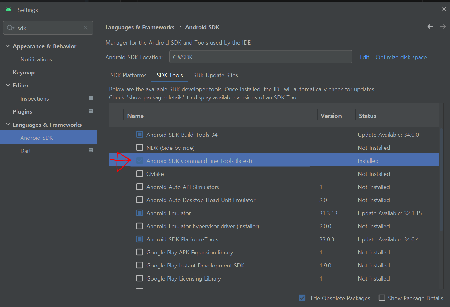Switch to SDK Platforms tab
Screen dimensions: 450x307
pos(128,75)
